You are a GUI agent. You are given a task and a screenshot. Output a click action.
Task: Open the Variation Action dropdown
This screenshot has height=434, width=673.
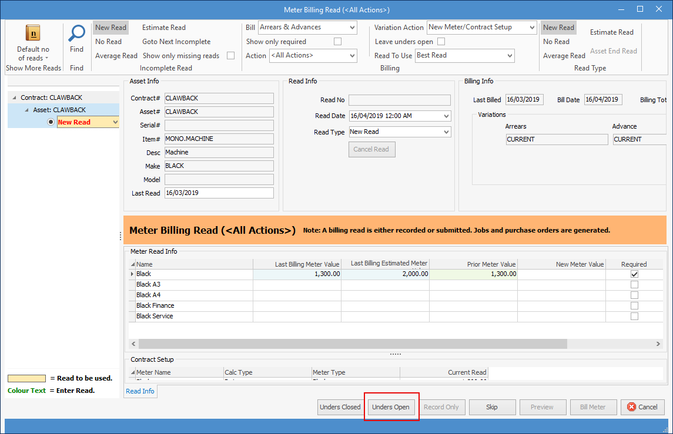[532, 28]
